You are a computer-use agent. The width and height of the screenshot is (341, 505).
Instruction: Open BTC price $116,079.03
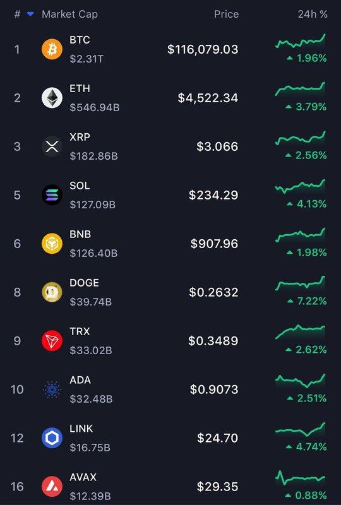(203, 49)
